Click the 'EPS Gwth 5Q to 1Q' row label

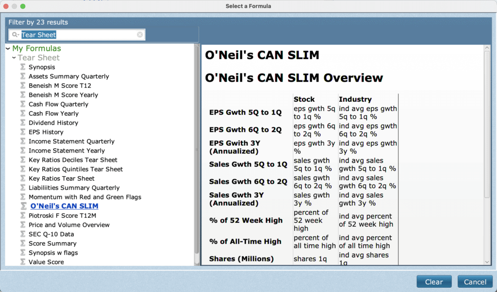[x=245, y=112]
